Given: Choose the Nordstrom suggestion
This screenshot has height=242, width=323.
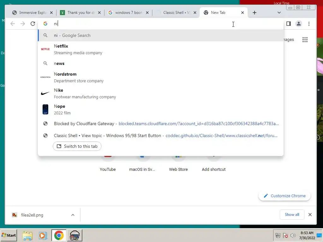Looking at the screenshot, I should tap(161, 77).
